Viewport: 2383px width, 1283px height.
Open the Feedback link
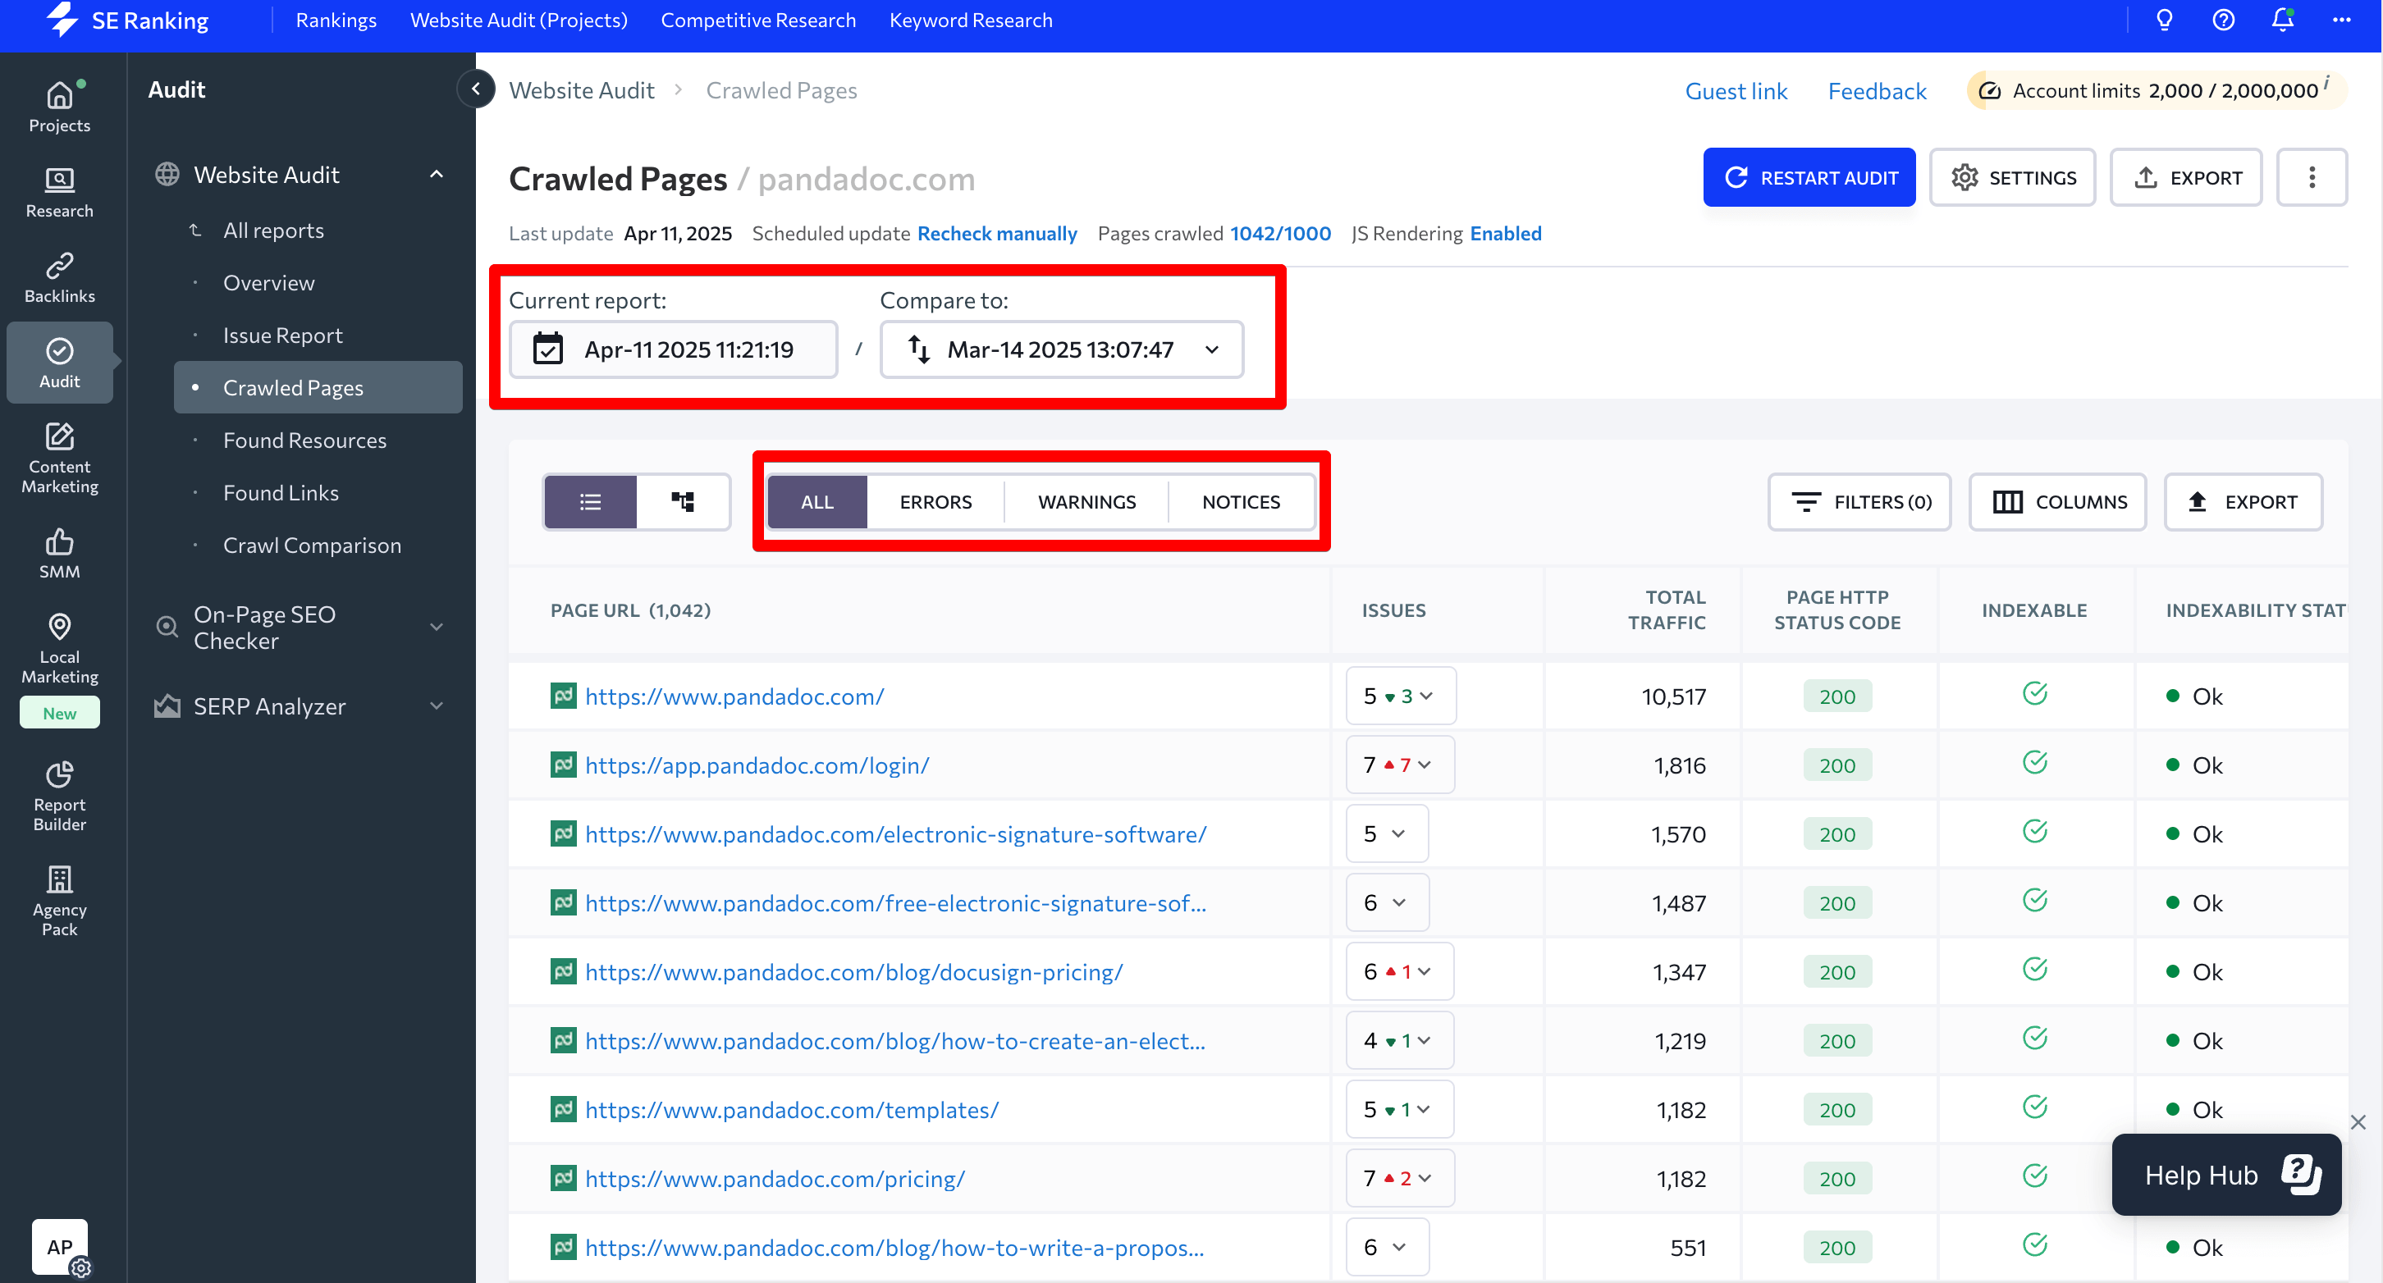(1877, 91)
